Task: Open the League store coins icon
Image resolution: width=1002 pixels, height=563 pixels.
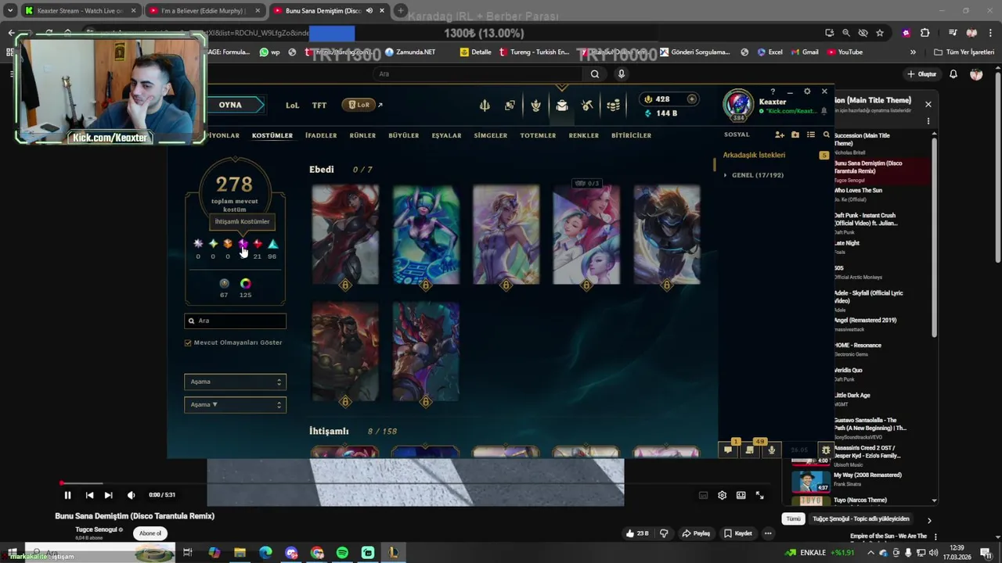Action: [x=614, y=106]
